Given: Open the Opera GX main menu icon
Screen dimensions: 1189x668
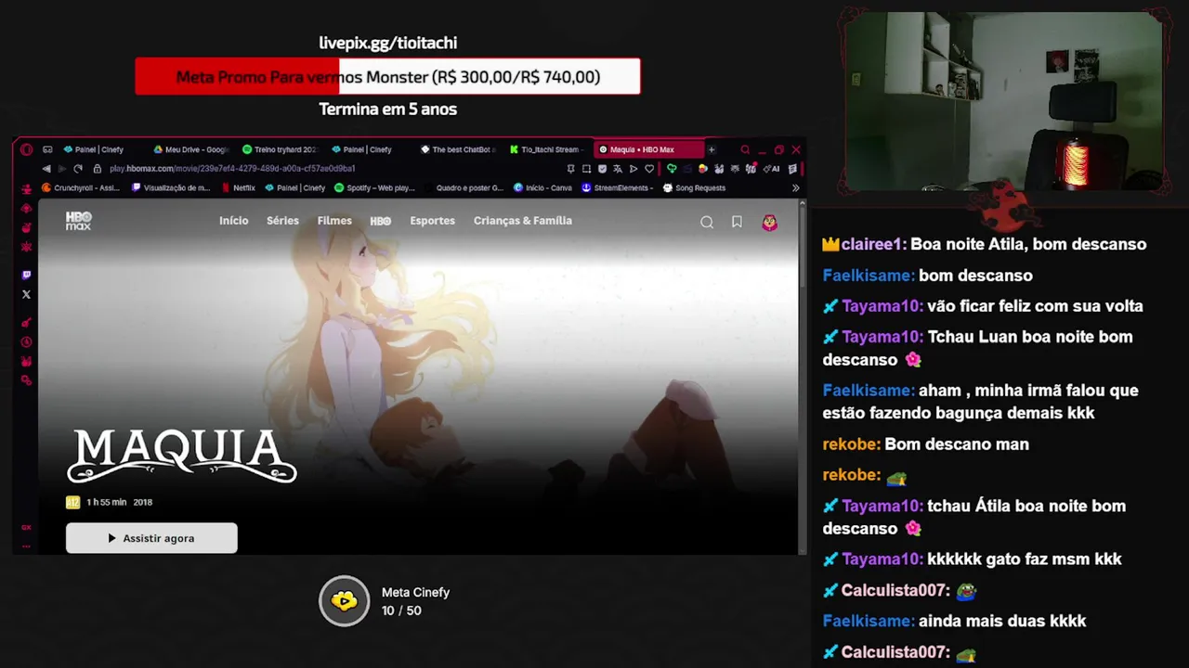Looking at the screenshot, I should point(26,149).
